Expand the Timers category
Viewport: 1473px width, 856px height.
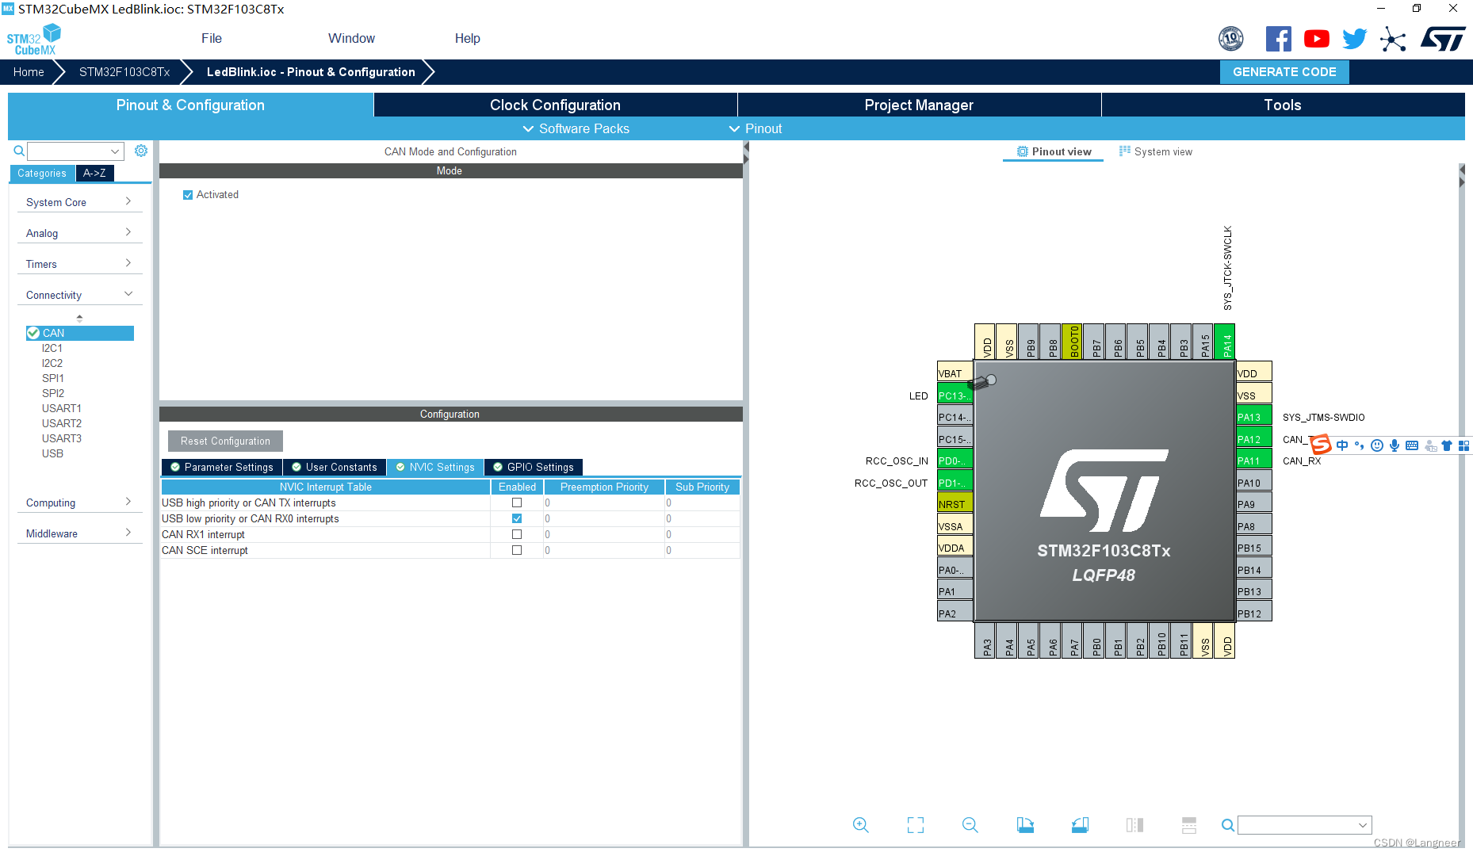[x=79, y=264]
